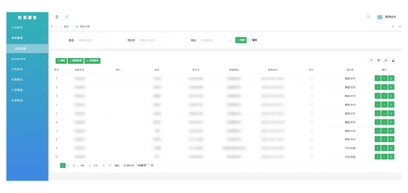Click the pencil edit icon in row 9
Image resolution: width=408 pixels, height=193 pixels.
click(x=378, y=148)
